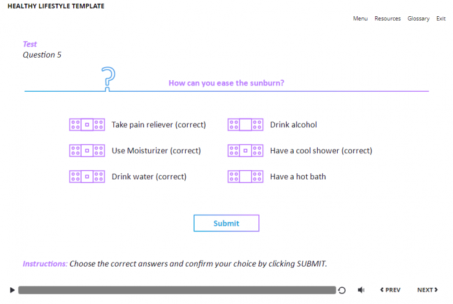Exit the course via Exit link

click(x=441, y=19)
